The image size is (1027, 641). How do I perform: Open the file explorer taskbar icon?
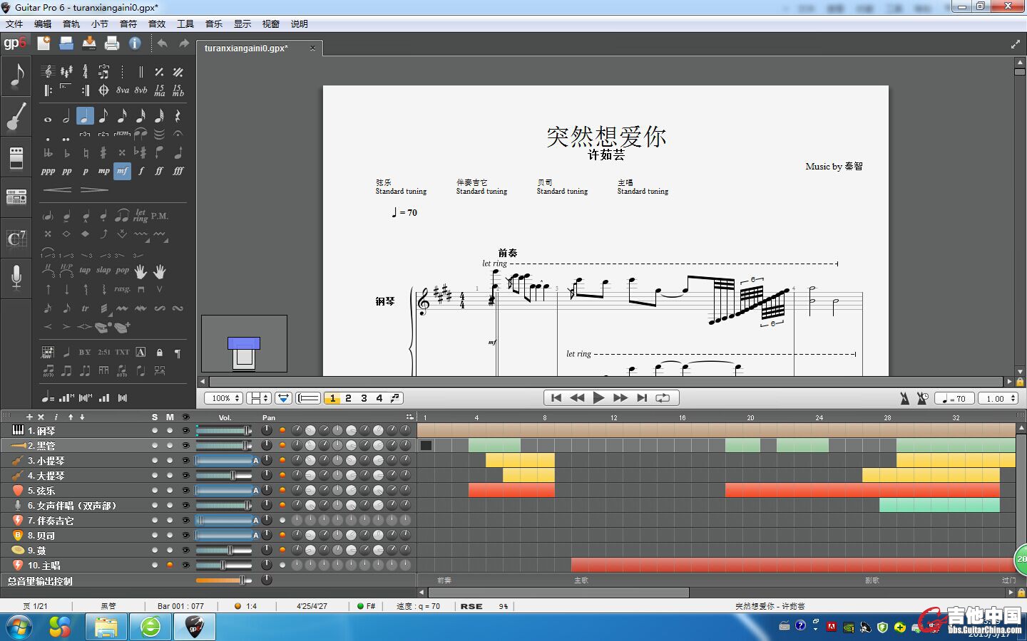point(106,627)
